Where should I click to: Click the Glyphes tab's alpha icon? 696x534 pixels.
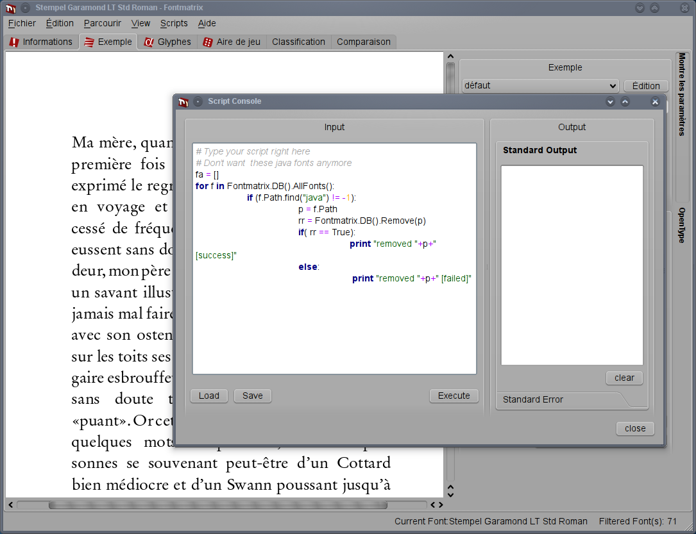149,42
